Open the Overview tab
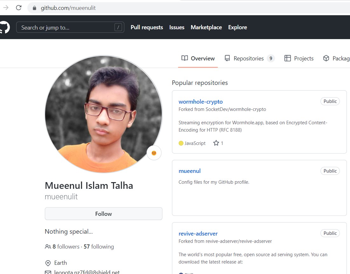This screenshot has width=350, height=274. click(x=198, y=58)
